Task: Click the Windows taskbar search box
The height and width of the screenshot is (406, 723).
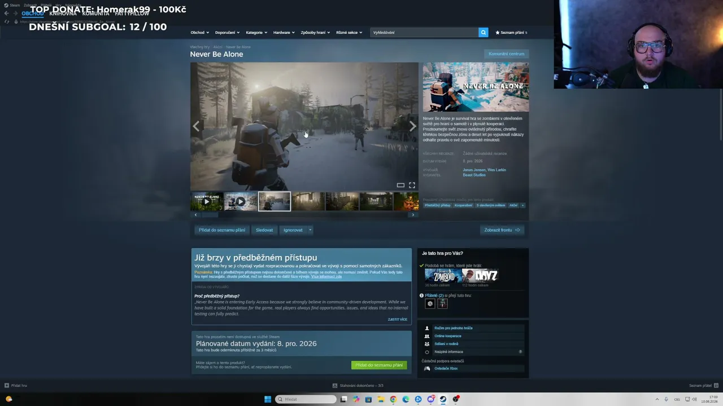Action: tap(306, 399)
